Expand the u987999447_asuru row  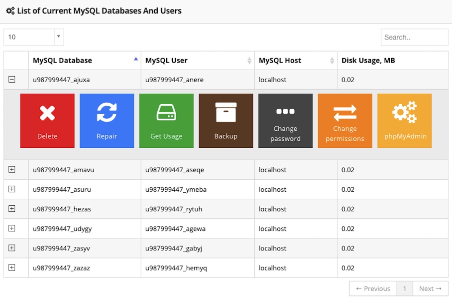[x=12, y=189]
